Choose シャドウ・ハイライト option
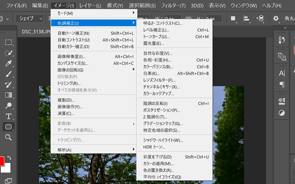Image resolution: width=295 pixels, height=184 pixels. pos(175,141)
